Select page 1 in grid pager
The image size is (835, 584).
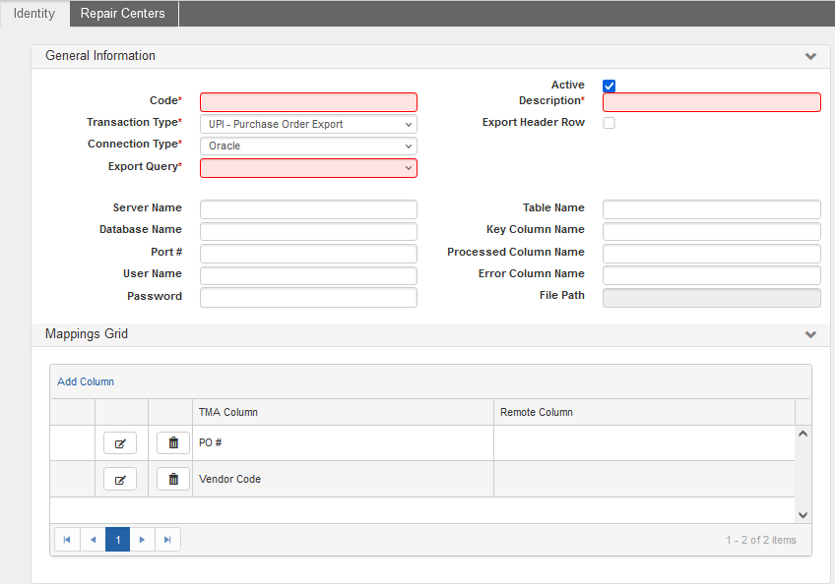[118, 540]
